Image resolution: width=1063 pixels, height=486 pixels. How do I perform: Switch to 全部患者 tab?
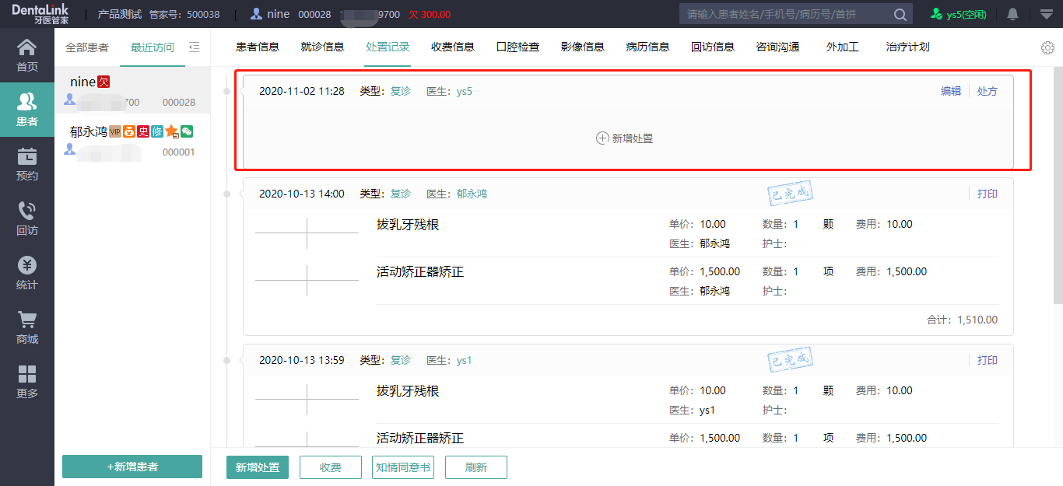pyautogui.click(x=87, y=47)
